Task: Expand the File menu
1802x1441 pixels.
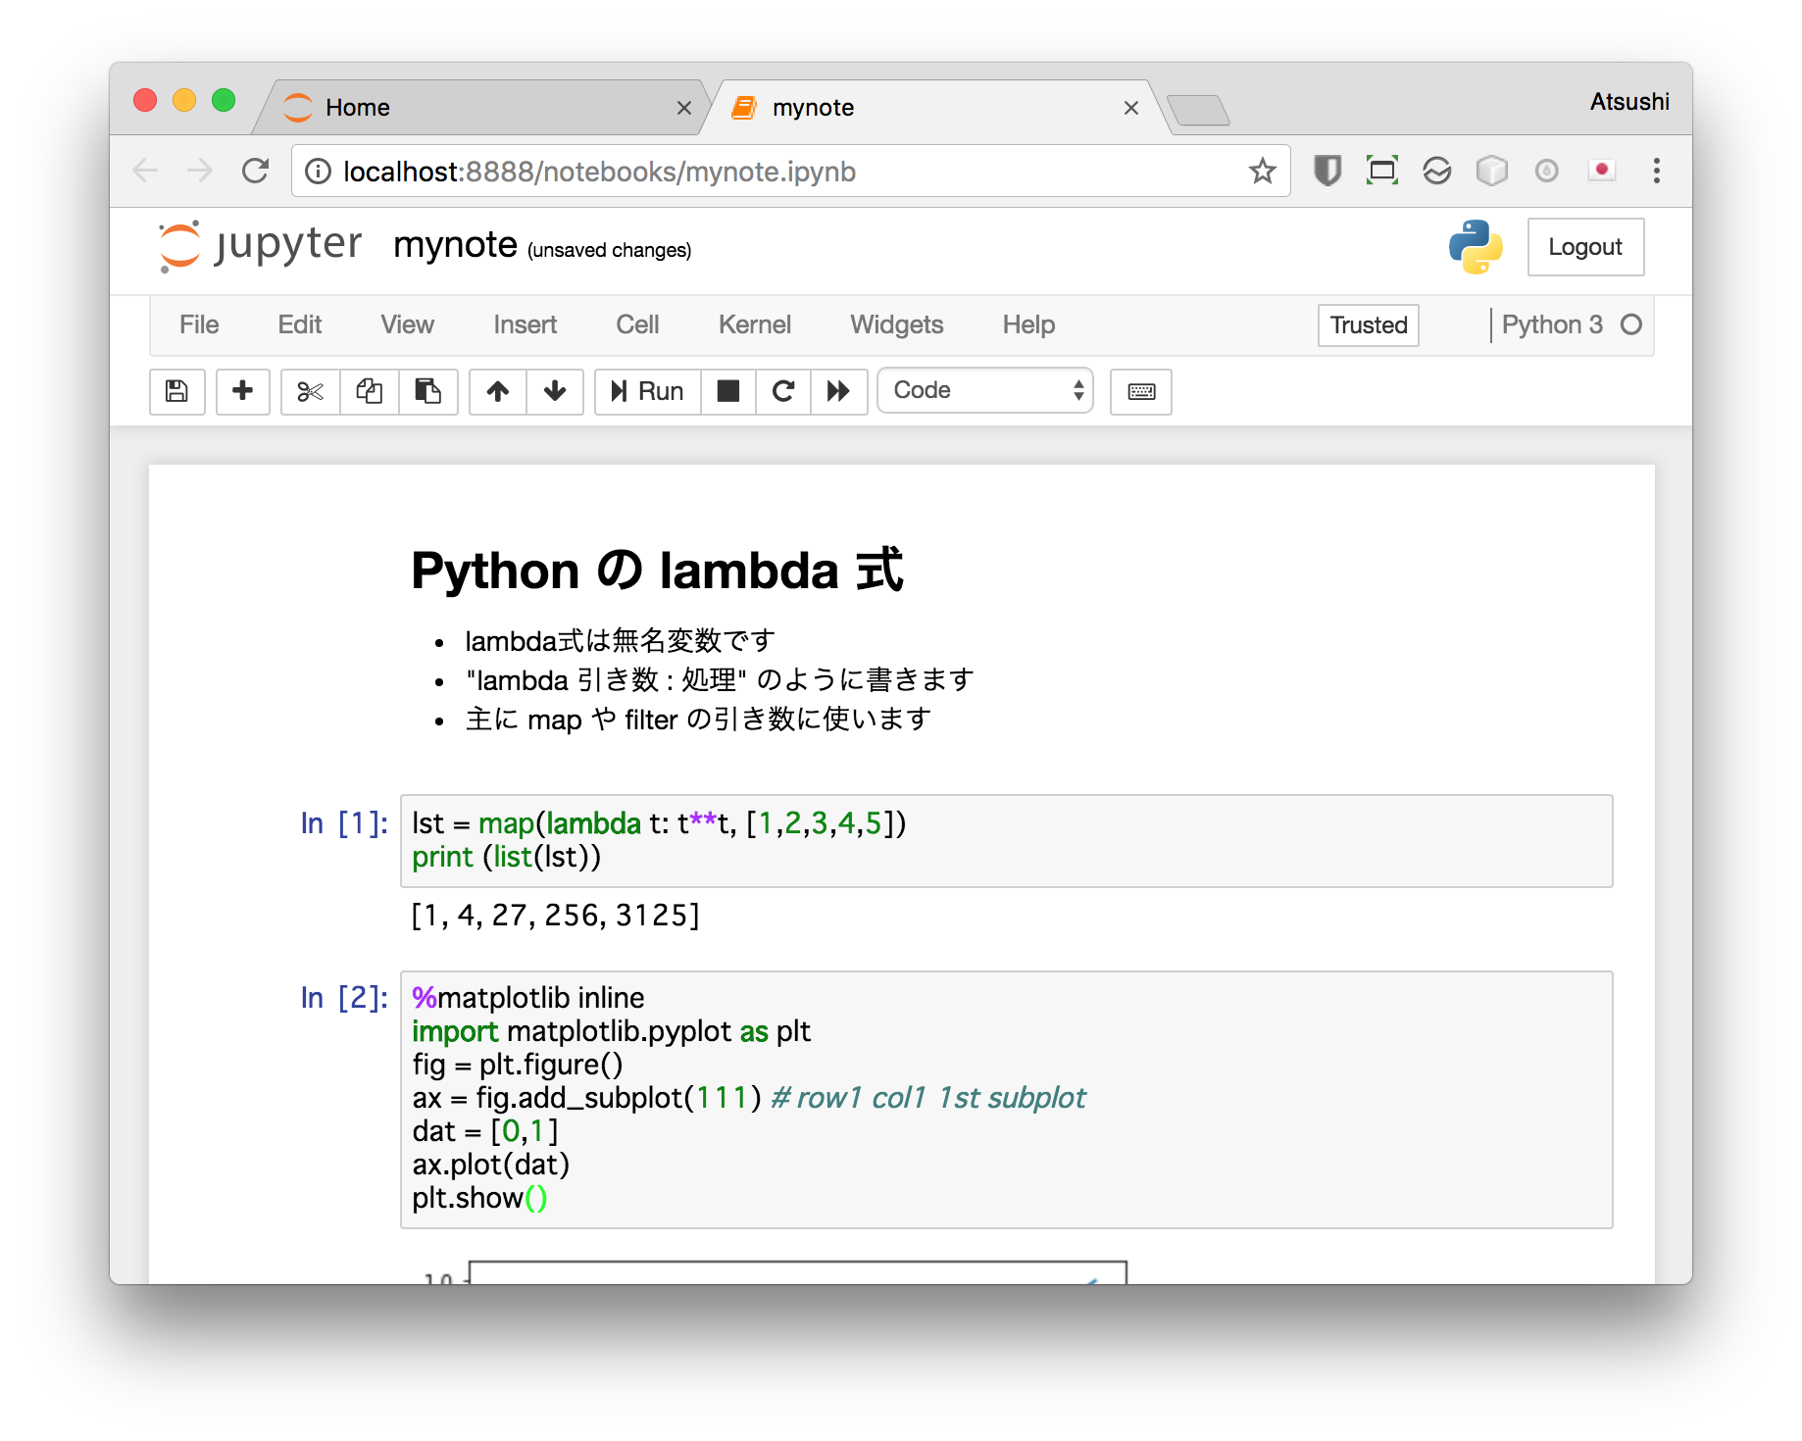Action: [x=199, y=324]
